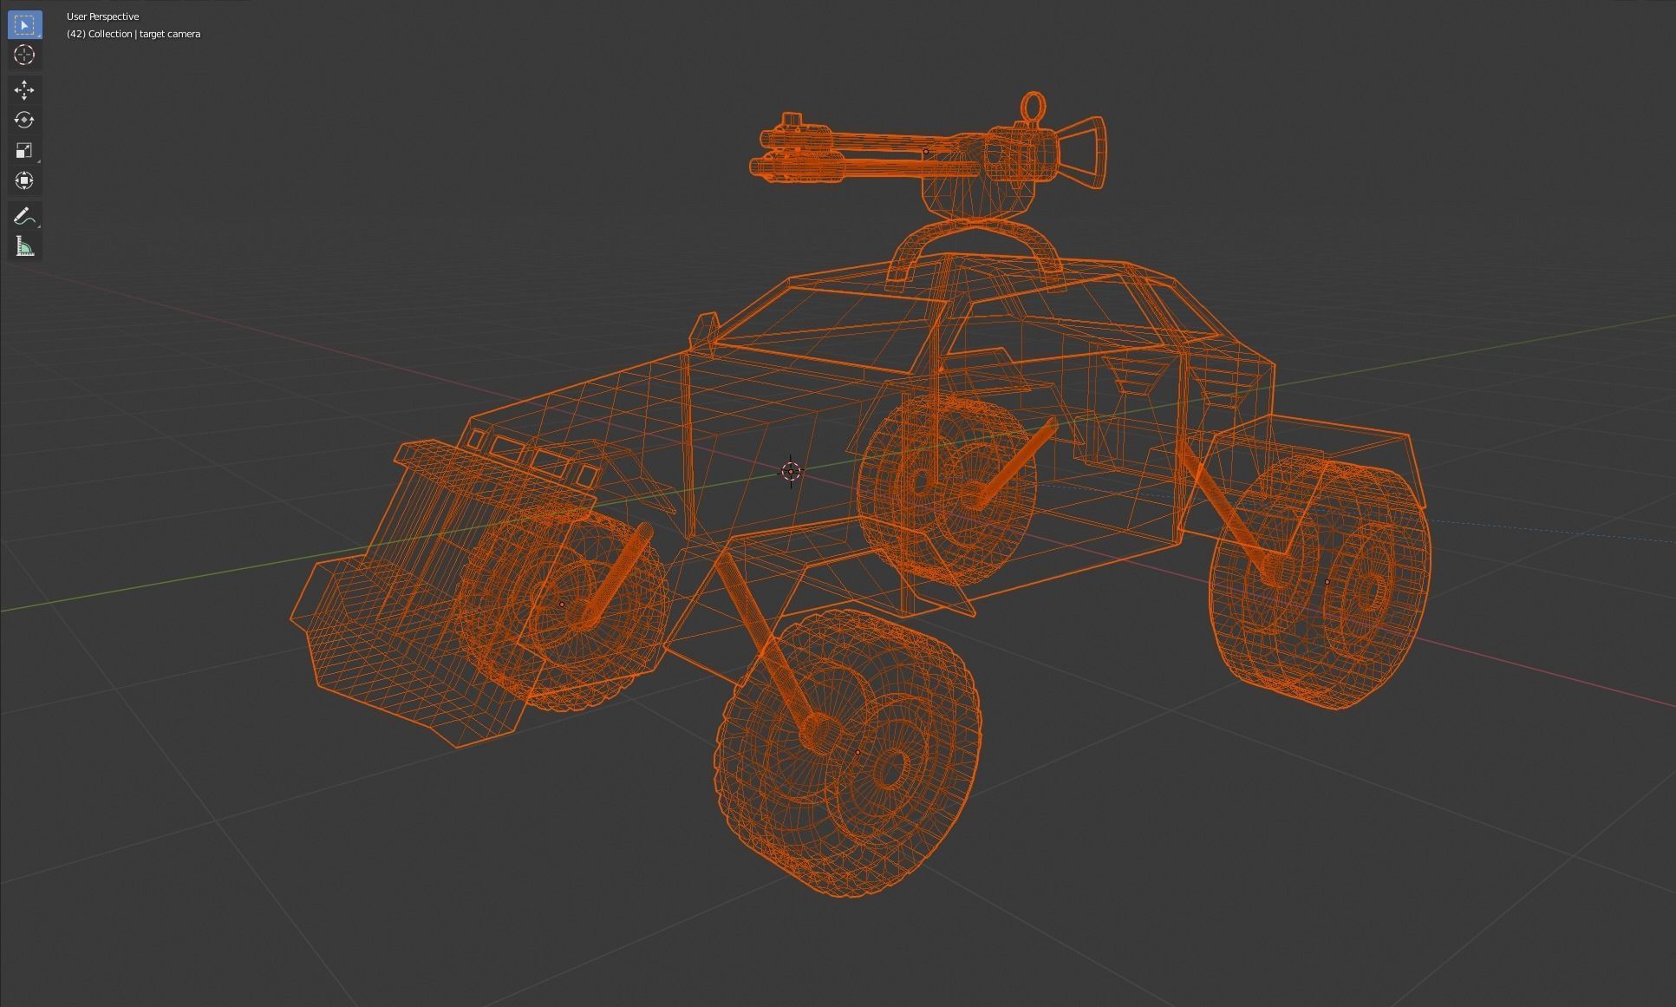The width and height of the screenshot is (1676, 1007).
Task: Click the '(42) Collection | target camera' text
Action: pyautogui.click(x=134, y=34)
